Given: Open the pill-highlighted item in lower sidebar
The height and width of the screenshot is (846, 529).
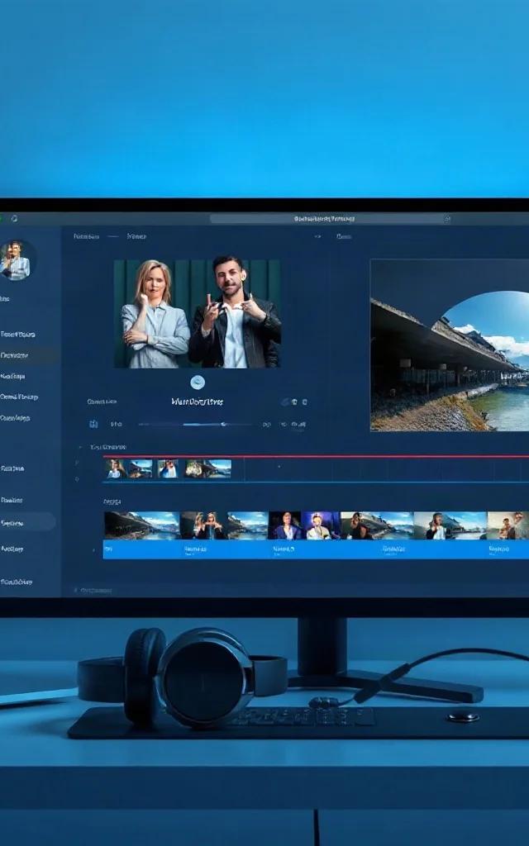Looking at the screenshot, I should (27, 522).
